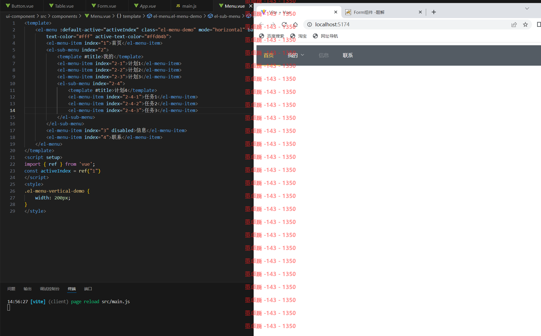This screenshot has height=336, width=541.
Task: Click src in the breadcrumb path
Action: (x=43, y=16)
